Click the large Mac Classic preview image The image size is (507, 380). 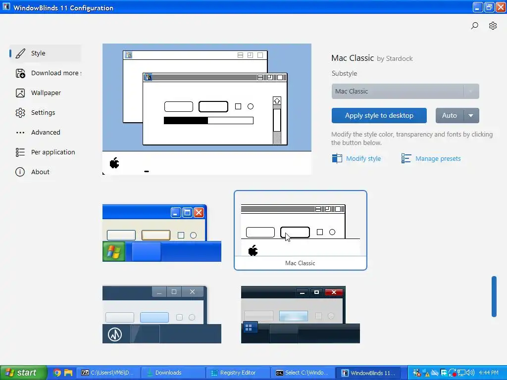pyautogui.click(x=207, y=109)
